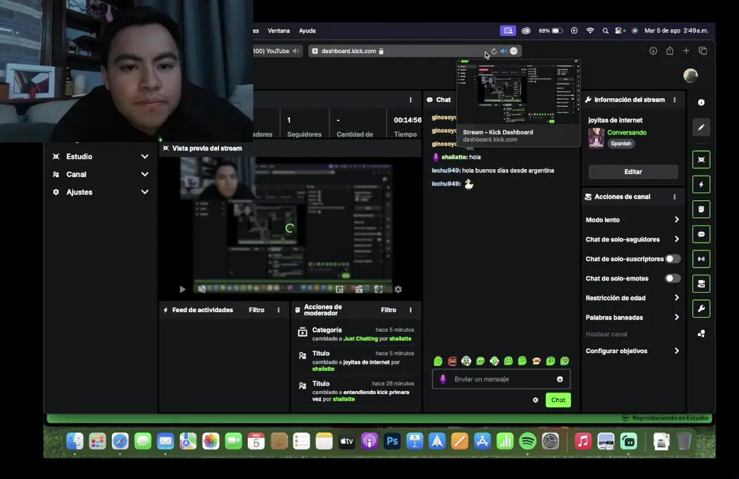The image size is (739, 479).
Task: Open Restricción de edad options
Action: (632, 298)
